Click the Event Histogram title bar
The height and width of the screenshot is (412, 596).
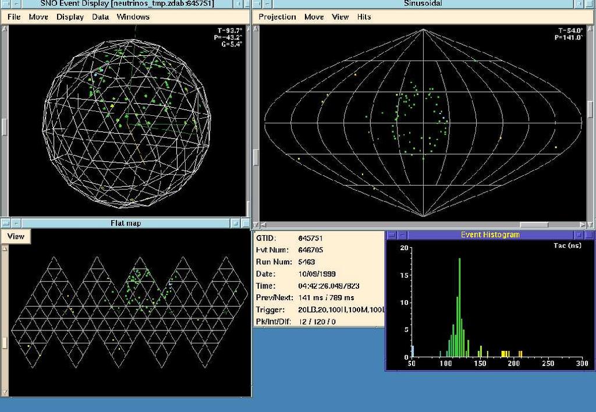[490, 235]
